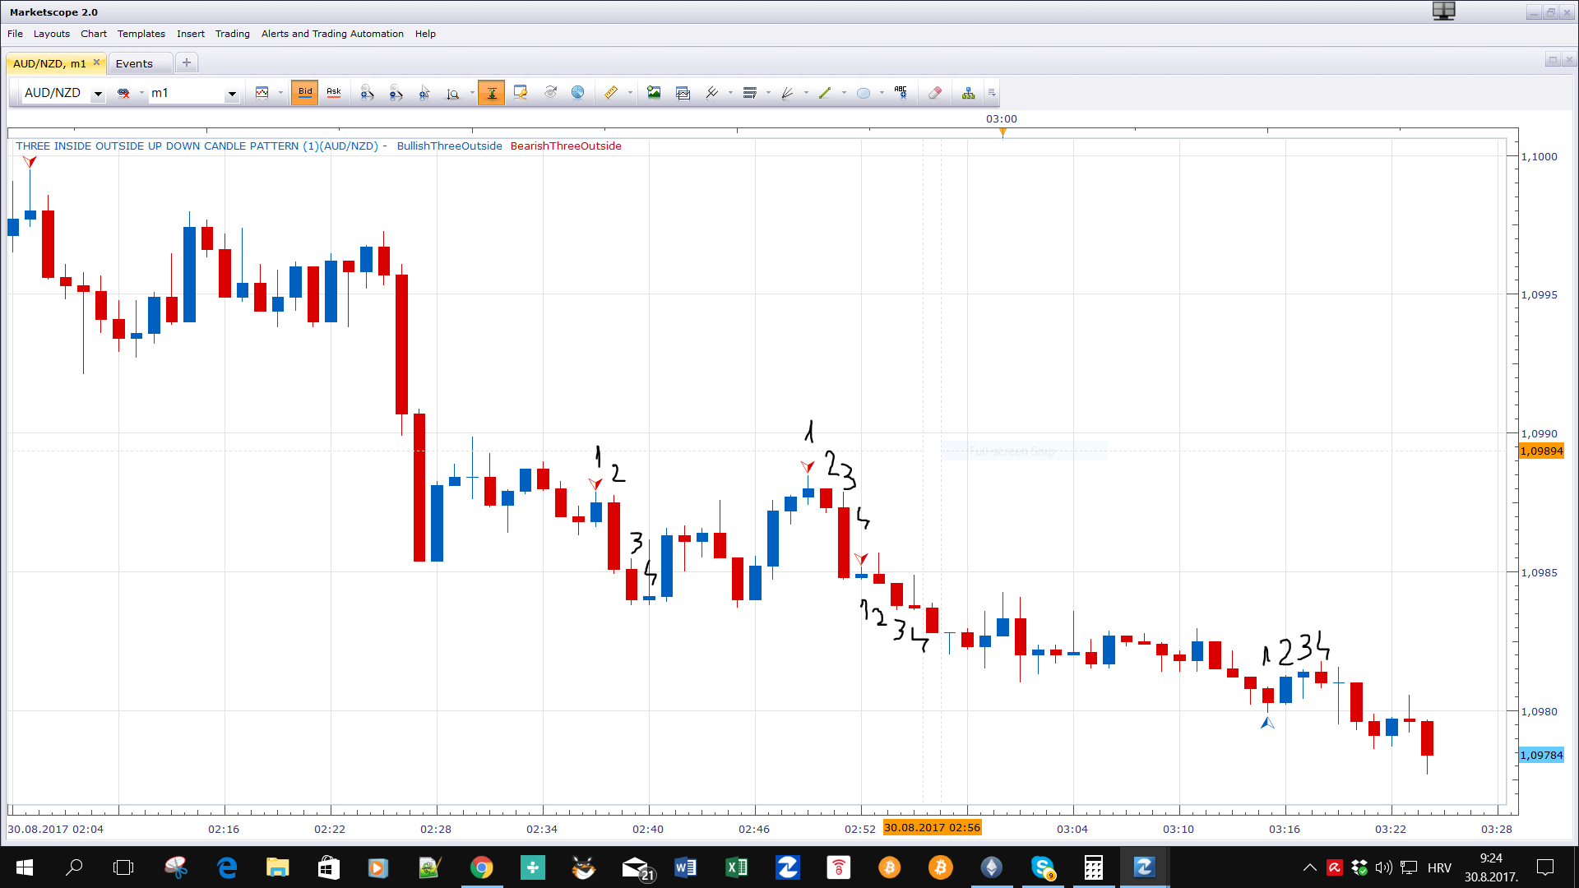Screen dimensions: 1579x888
Task: Select the Fibonacci levels tool
Action: click(x=749, y=93)
